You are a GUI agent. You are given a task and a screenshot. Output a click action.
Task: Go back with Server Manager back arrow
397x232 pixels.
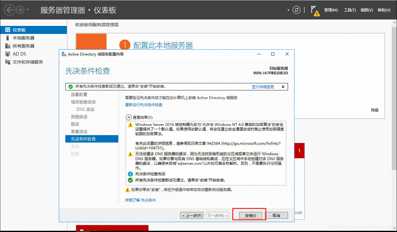10,10
